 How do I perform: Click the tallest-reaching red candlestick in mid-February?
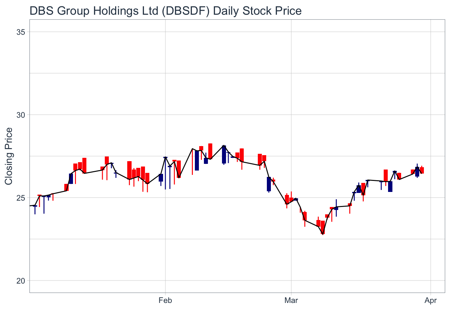[x=210, y=151]
